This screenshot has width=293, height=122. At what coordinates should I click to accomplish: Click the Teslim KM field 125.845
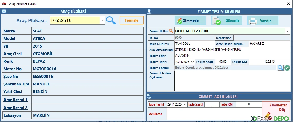tap(269, 62)
